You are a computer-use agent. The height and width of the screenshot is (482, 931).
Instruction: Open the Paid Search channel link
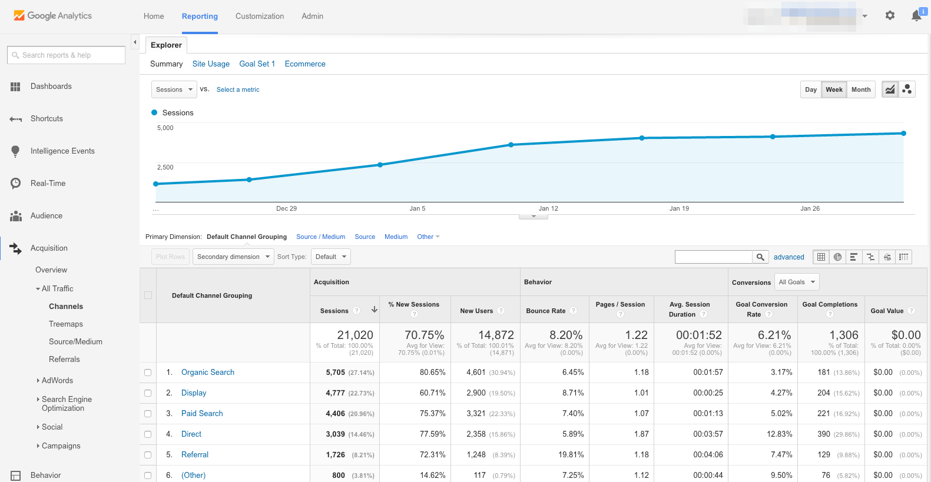(x=202, y=414)
